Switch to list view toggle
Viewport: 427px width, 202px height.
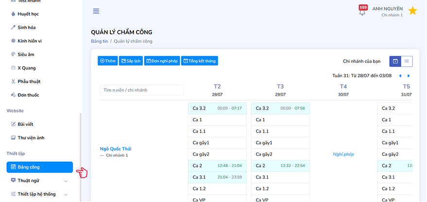[407, 61]
